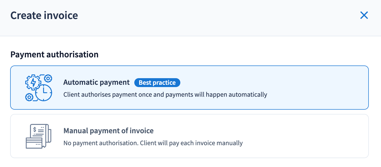381x167 pixels.
Task: Close the Create invoice dialog
Action: (x=364, y=15)
